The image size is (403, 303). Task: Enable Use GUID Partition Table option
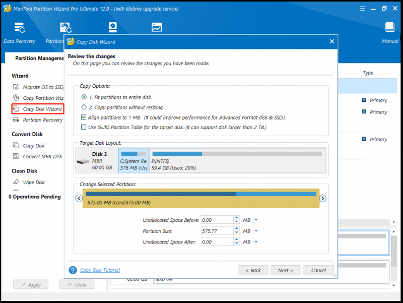(84, 127)
